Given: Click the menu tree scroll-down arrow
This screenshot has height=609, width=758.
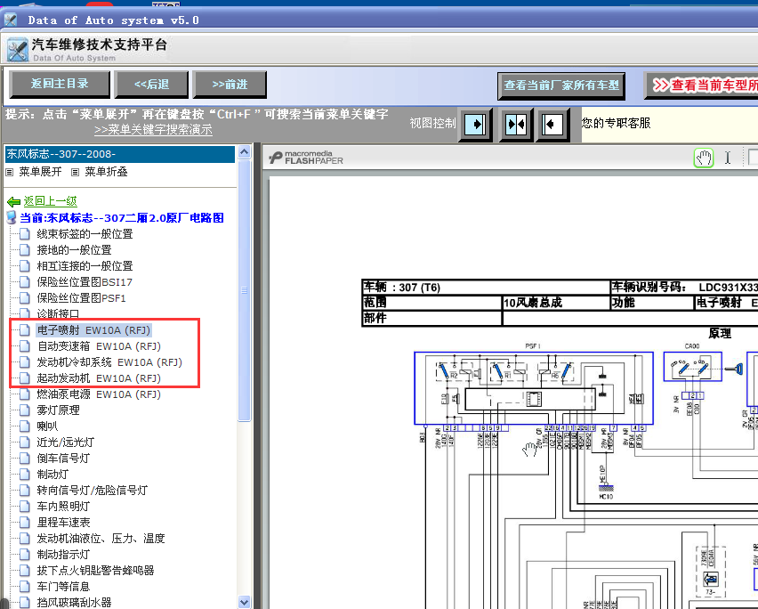Looking at the screenshot, I should (244, 602).
